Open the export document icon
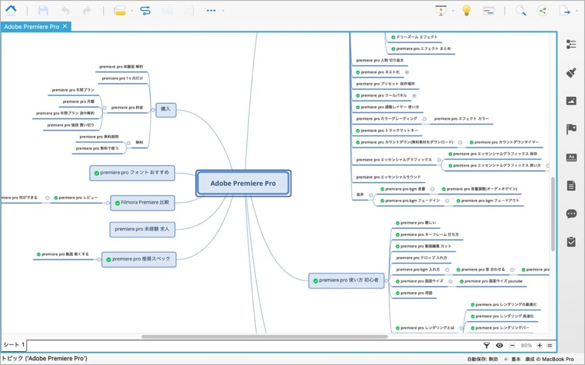Viewport: 585px width, 365px height. click(565, 10)
